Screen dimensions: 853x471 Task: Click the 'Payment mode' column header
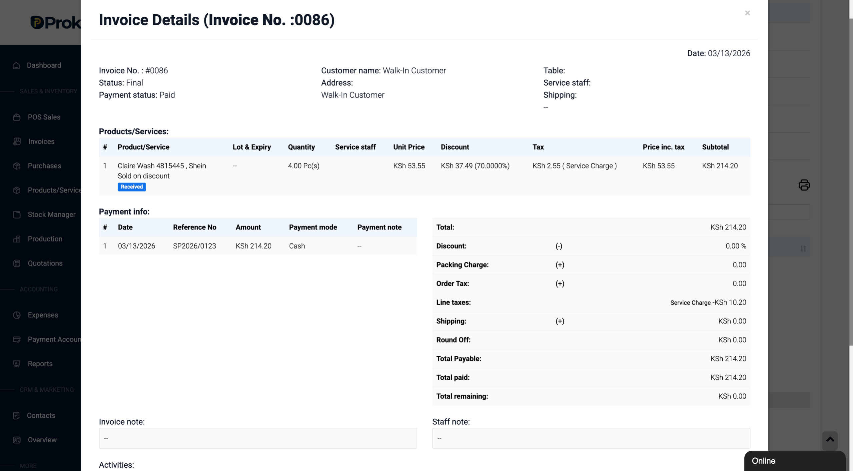point(313,227)
